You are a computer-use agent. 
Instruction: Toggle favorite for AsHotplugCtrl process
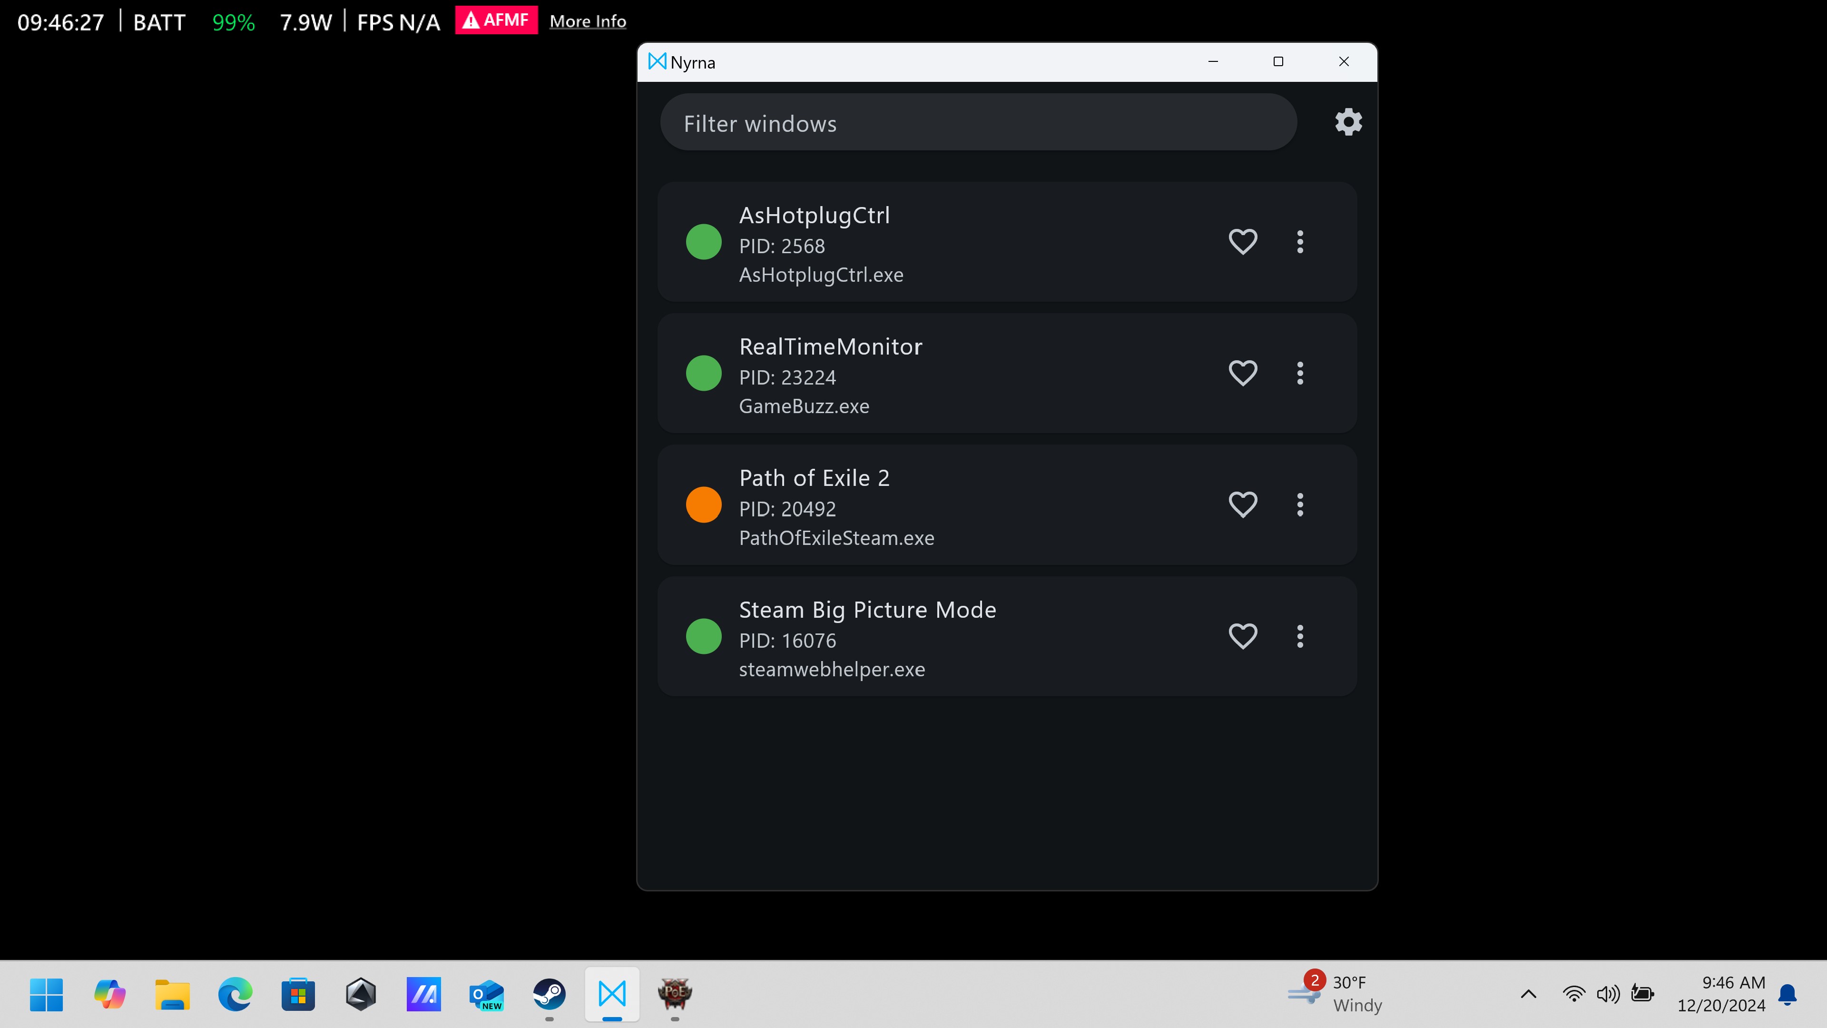pos(1242,241)
